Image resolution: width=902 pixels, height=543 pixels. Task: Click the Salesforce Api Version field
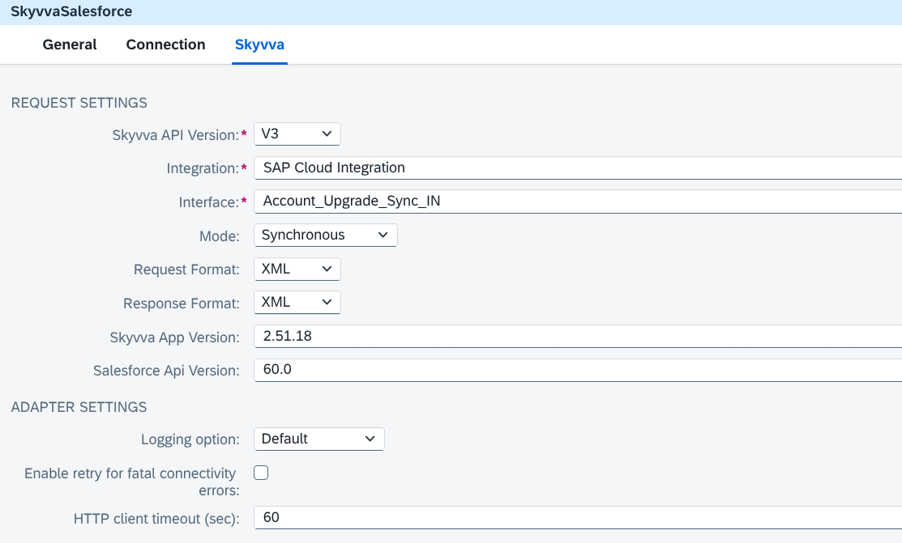578,370
